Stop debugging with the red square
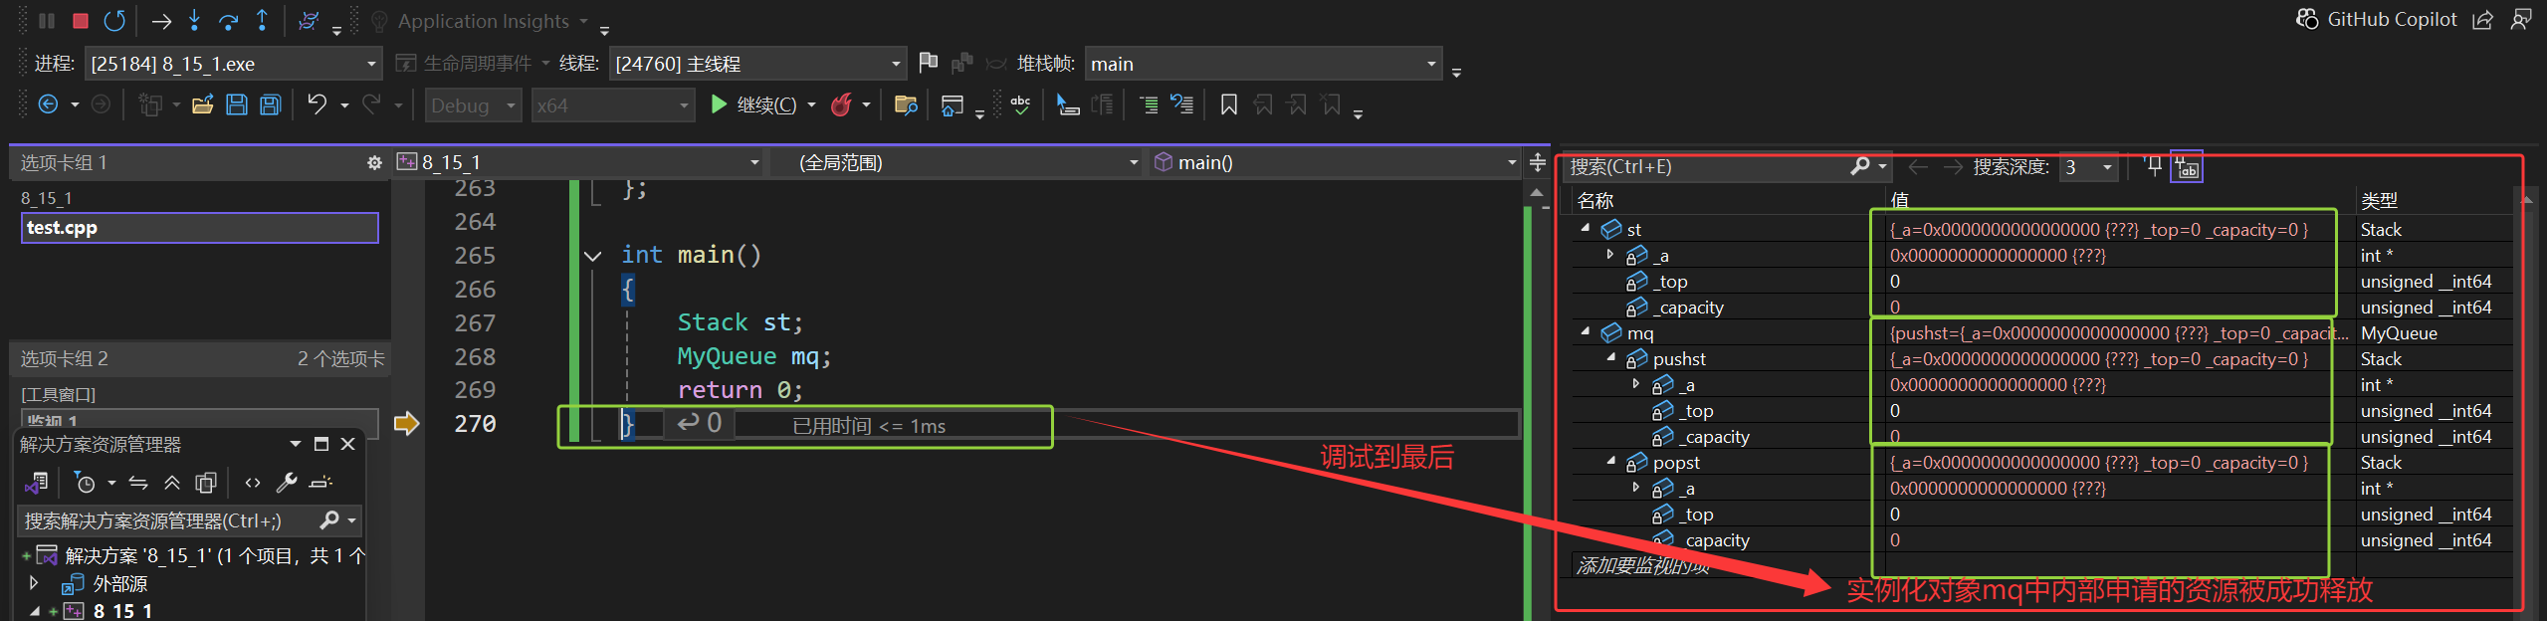This screenshot has width=2547, height=621. pos(81,20)
